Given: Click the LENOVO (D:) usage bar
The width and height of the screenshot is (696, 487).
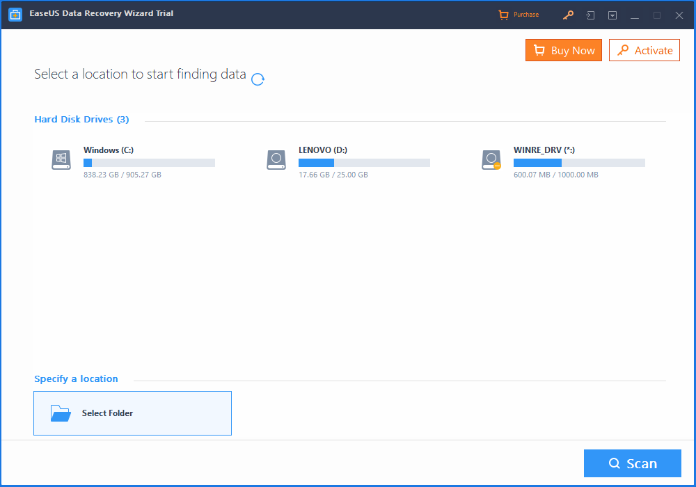Looking at the screenshot, I should click(x=364, y=163).
